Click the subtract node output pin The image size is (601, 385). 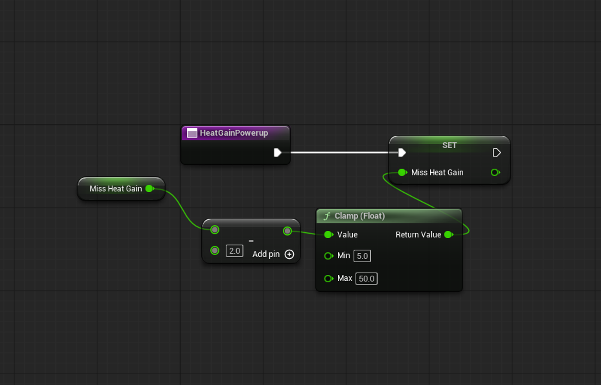(287, 231)
